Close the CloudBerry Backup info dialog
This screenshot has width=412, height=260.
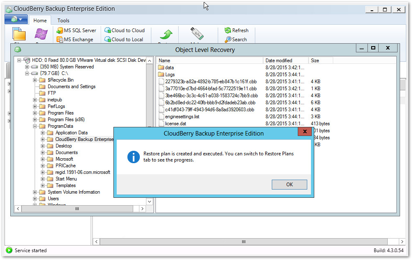304,131
